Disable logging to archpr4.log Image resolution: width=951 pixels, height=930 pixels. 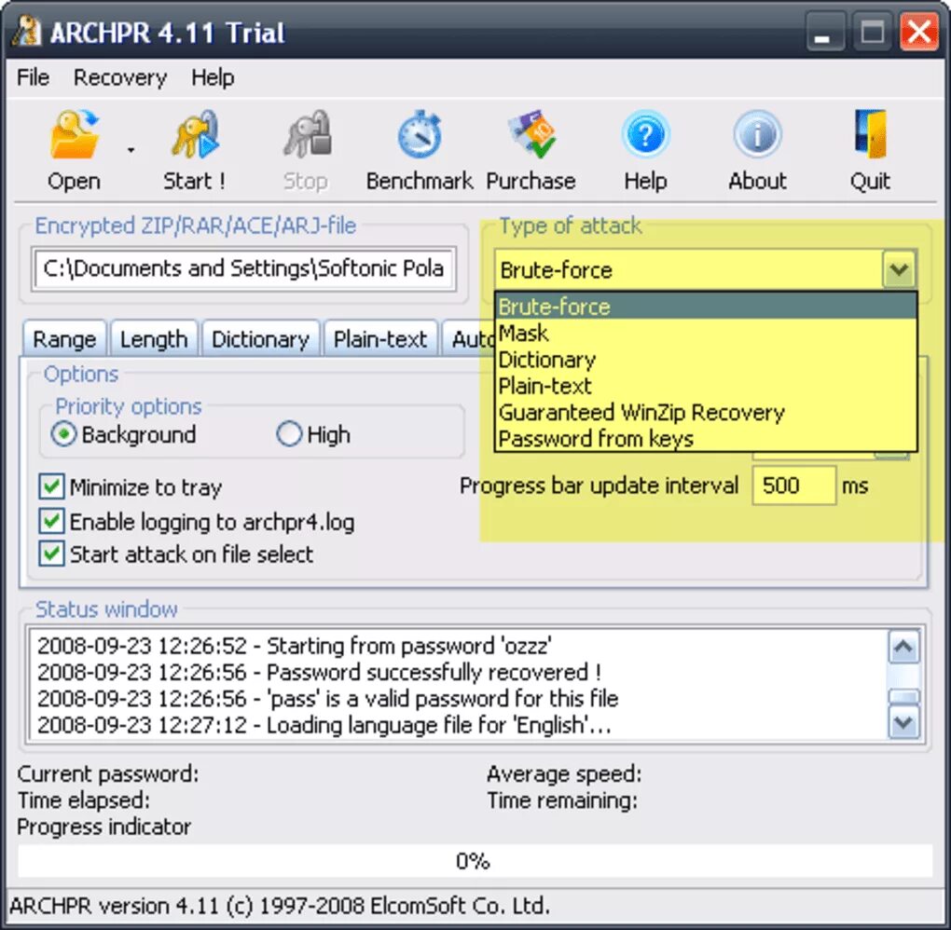[x=51, y=522]
